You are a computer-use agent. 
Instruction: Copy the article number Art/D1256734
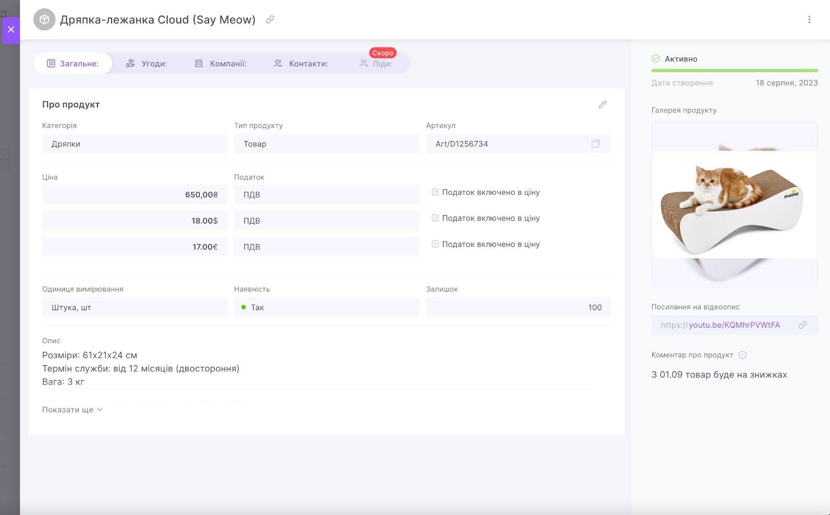click(595, 144)
